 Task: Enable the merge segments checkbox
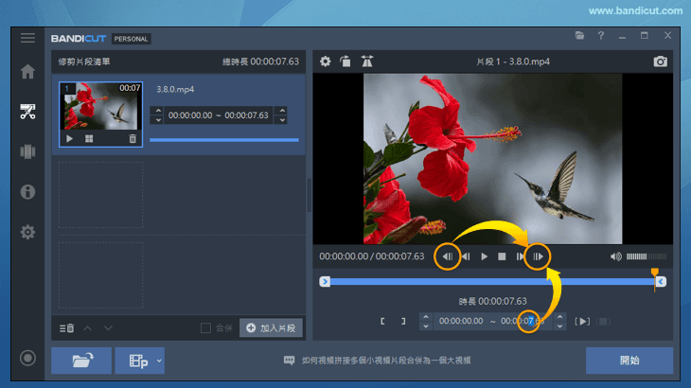click(x=205, y=328)
